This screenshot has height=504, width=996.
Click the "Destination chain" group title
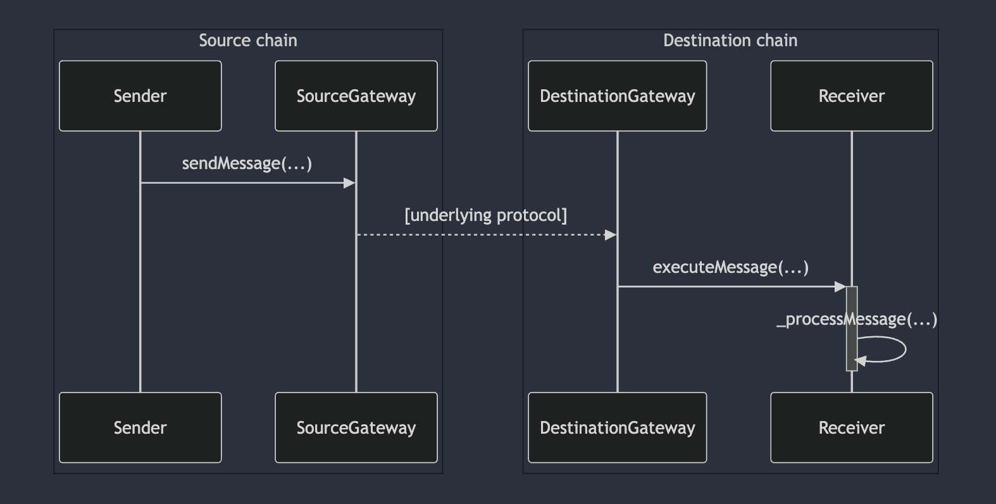click(730, 41)
